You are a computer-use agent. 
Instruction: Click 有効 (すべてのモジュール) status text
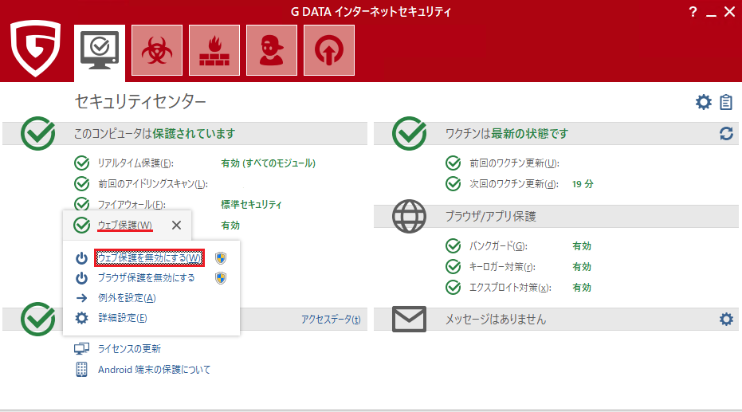(268, 163)
